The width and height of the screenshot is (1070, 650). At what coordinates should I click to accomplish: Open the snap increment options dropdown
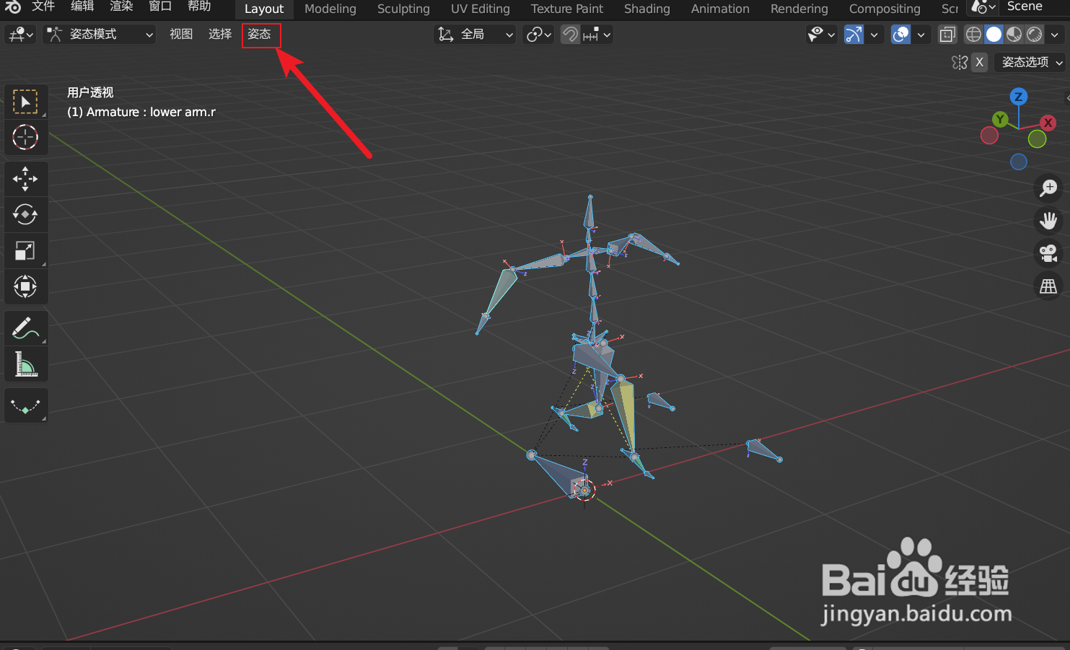[x=597, y=34]
